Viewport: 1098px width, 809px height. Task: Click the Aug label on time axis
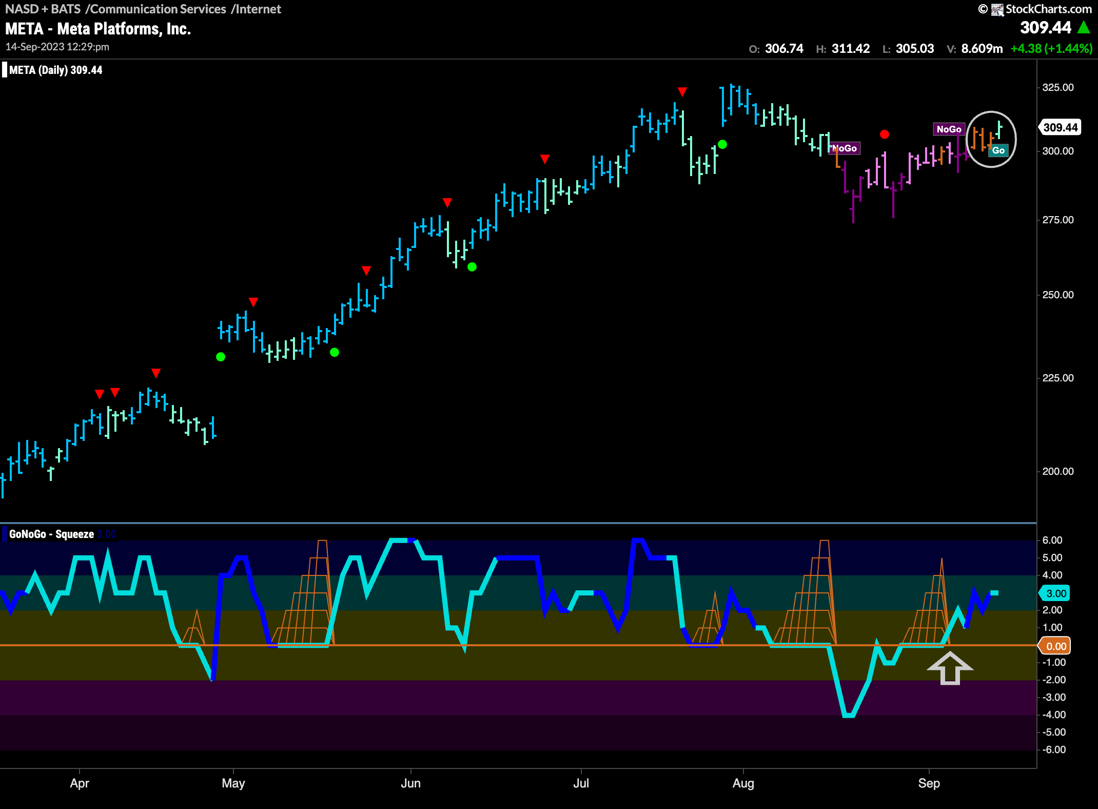pyautogui.click(x=743, y=783)
